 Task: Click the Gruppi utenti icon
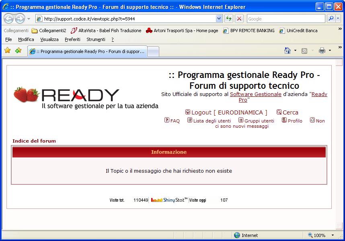[x=241, y=120]
